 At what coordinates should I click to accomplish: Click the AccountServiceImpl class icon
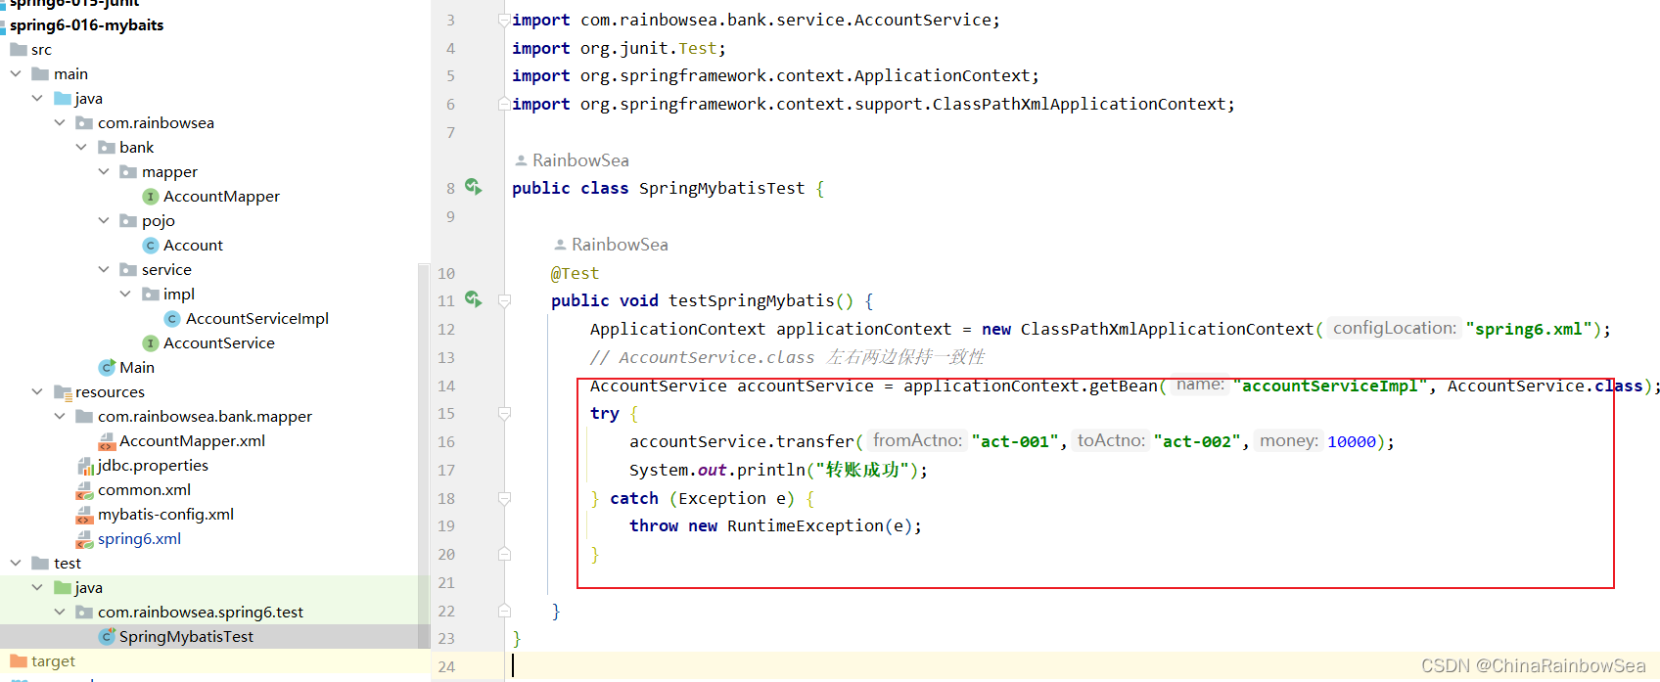[172, 319]
